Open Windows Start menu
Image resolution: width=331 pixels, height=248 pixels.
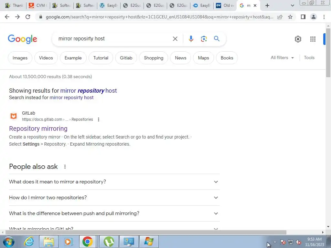pyautogui.click(x=9, y=242)
